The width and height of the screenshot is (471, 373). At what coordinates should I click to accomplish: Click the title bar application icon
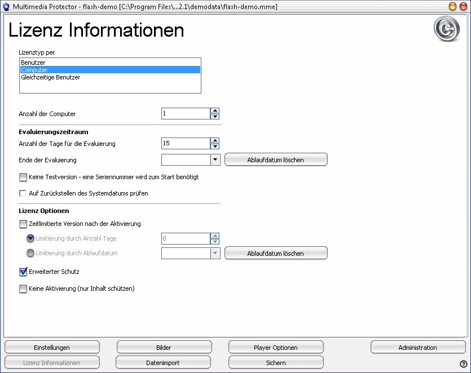[x=7, y=6]
